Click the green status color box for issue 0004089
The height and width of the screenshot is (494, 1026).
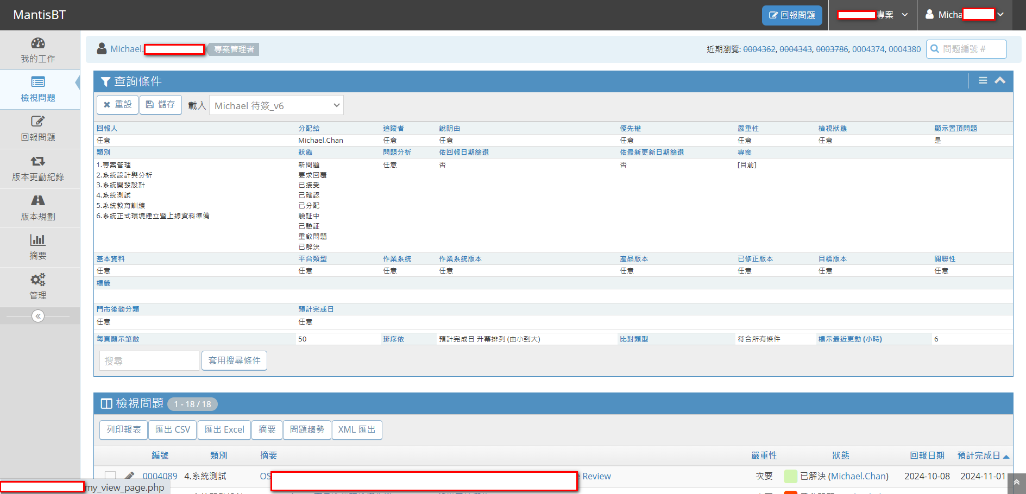[x=790, y=476]
